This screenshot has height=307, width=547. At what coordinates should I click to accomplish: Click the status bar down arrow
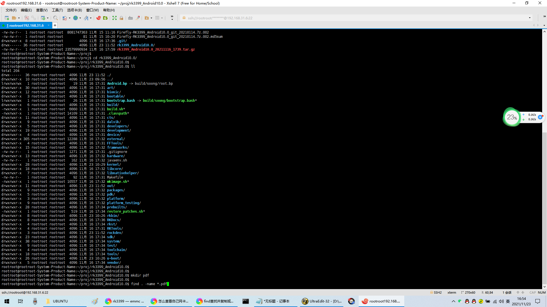pos(523,293)
